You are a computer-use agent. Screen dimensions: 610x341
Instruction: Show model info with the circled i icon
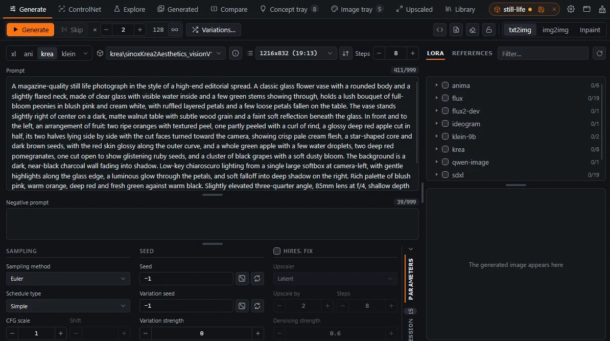click(236, 53)
